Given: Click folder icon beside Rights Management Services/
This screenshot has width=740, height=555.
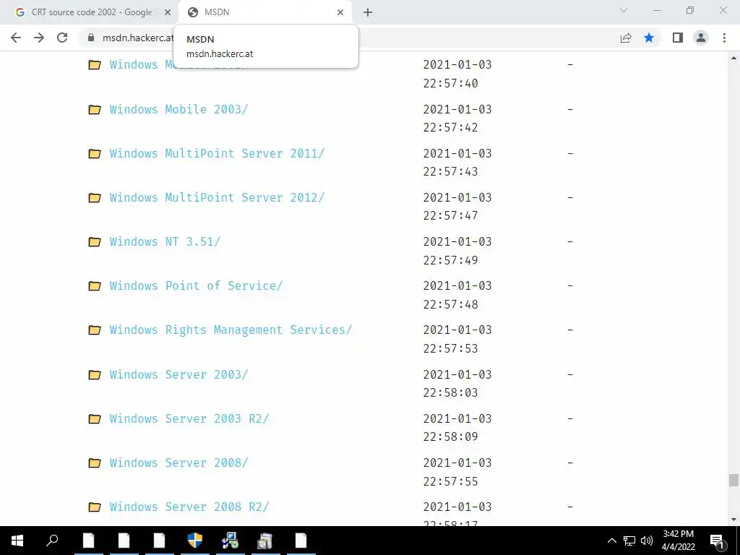Looking at the screenshot, I should [95, 330].
